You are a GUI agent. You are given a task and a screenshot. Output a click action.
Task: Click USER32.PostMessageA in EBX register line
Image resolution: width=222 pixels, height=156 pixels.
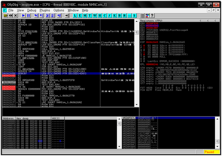174,30
